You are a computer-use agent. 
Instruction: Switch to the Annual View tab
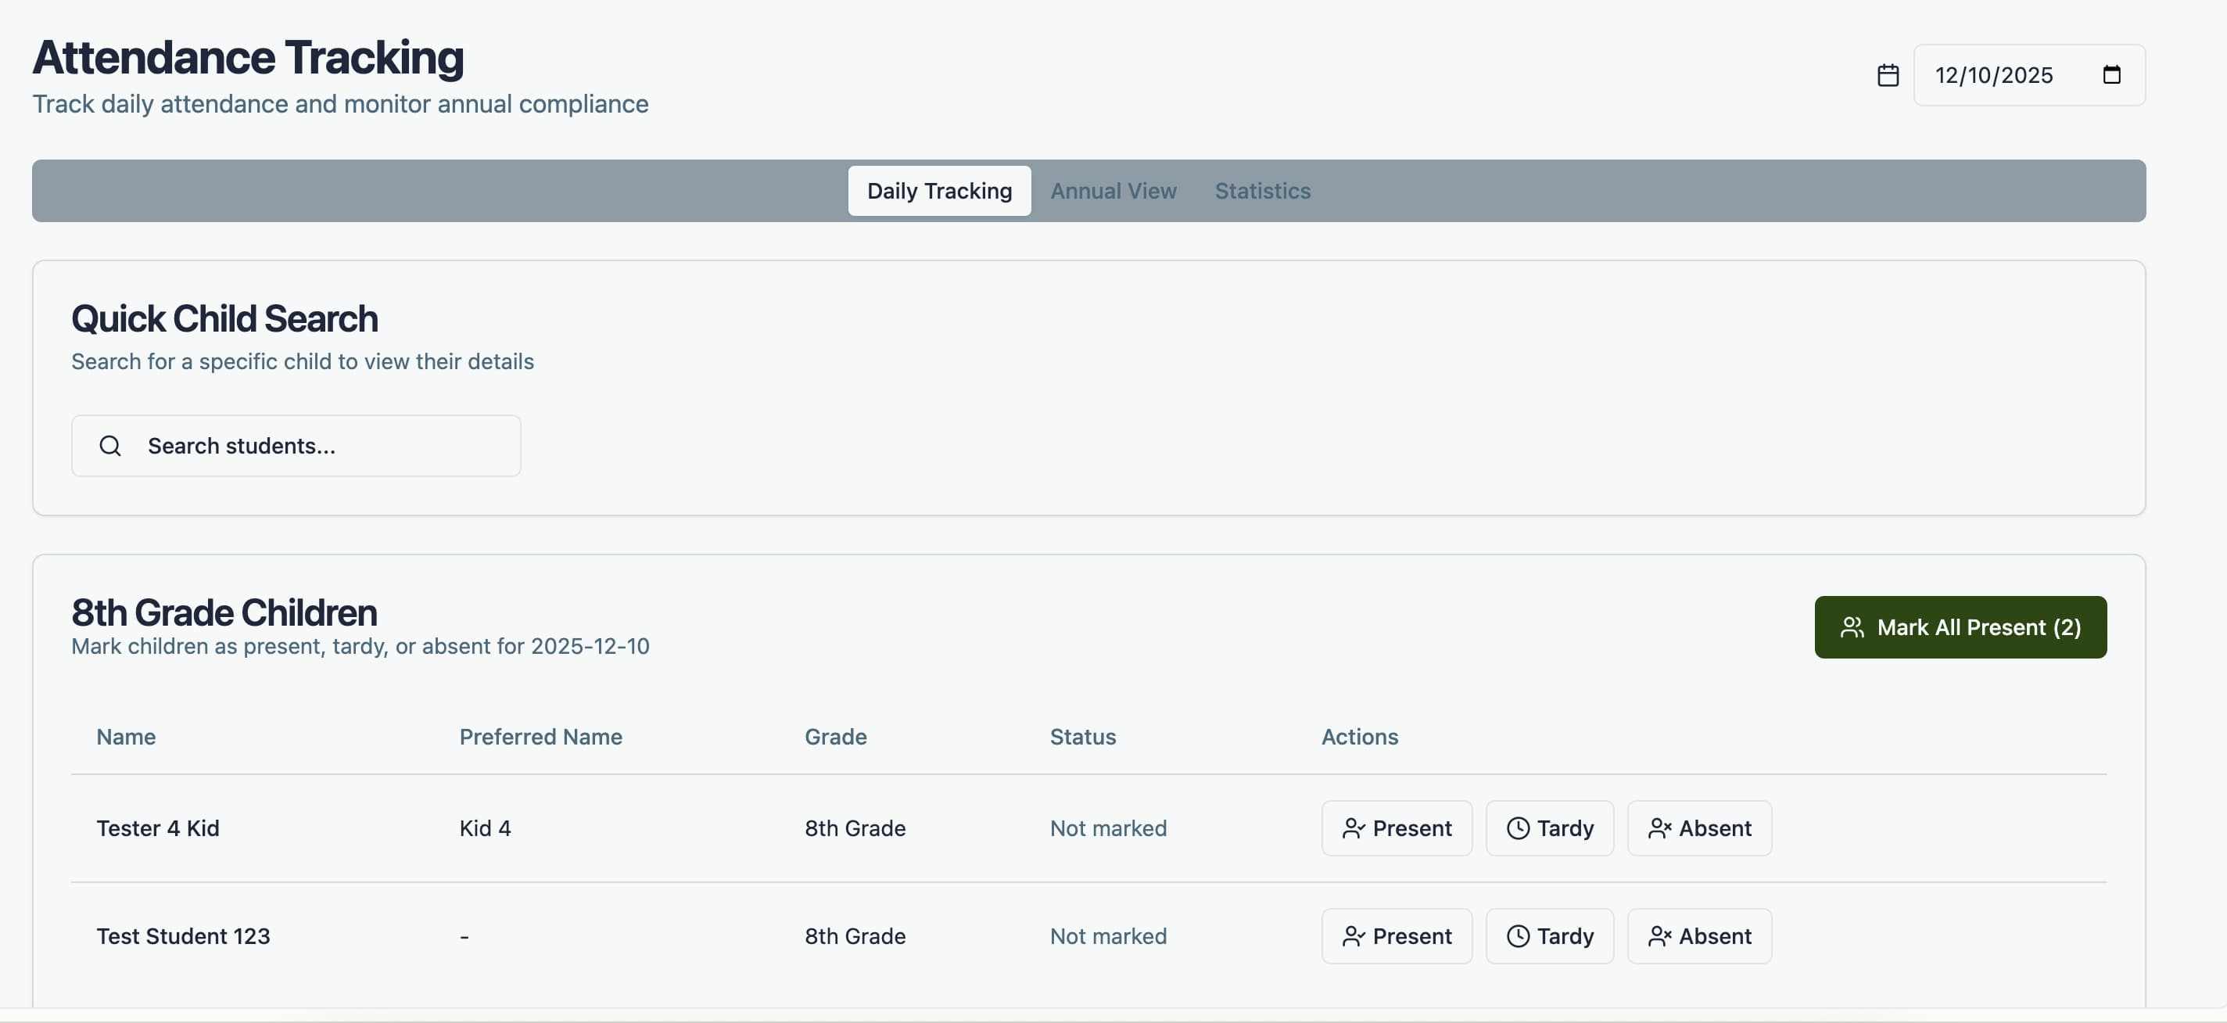point(1113,190)
